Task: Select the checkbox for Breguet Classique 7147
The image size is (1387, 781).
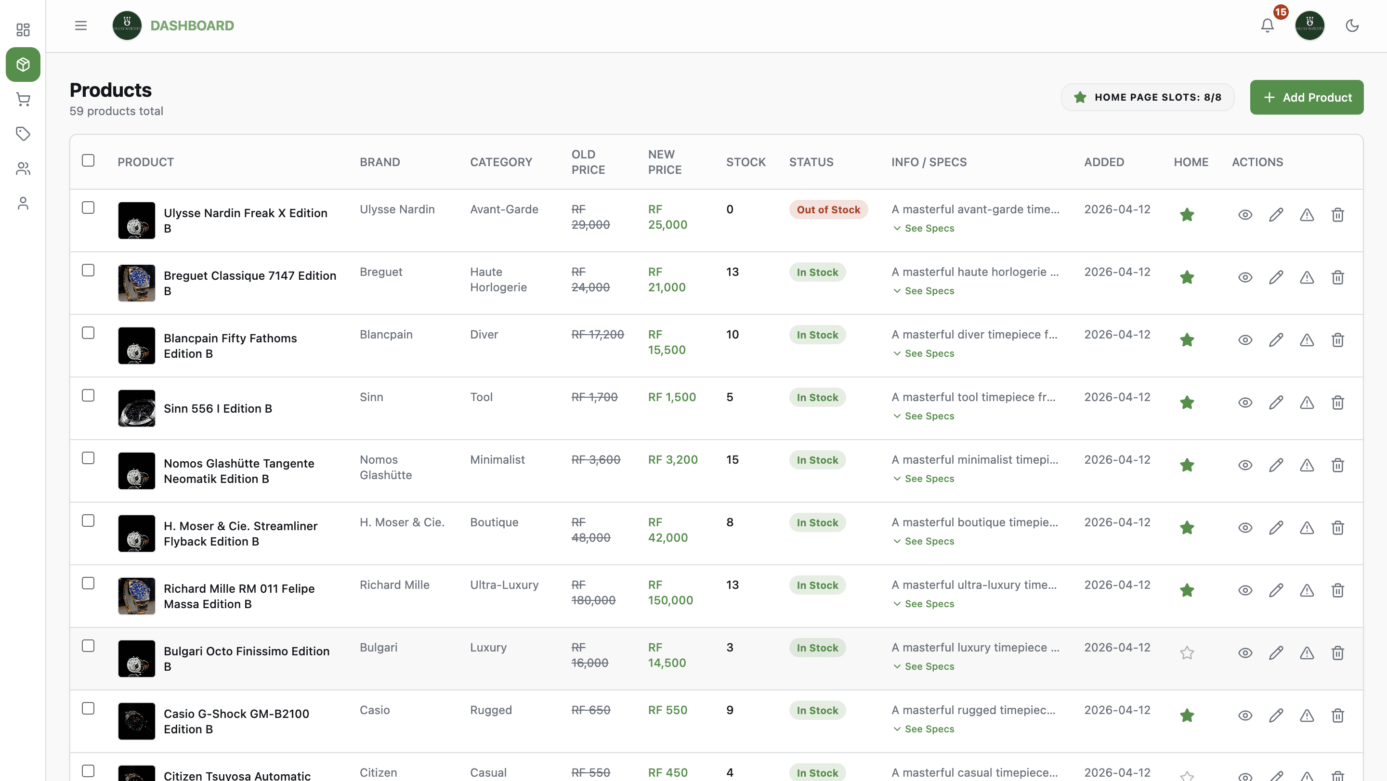Action: (x=88, y=270)
